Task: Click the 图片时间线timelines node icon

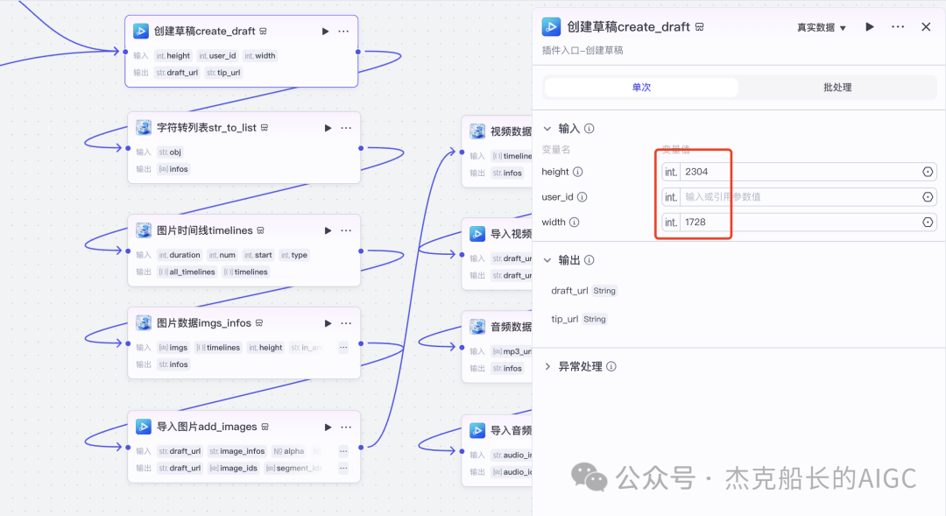Action: [x=144, y=230]
